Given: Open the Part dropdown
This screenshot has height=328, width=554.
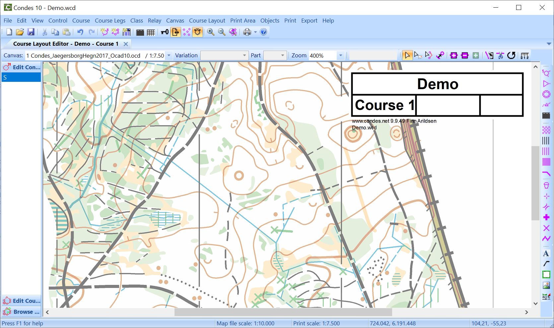Looking at the screenshot, I should tap(283, 55).
